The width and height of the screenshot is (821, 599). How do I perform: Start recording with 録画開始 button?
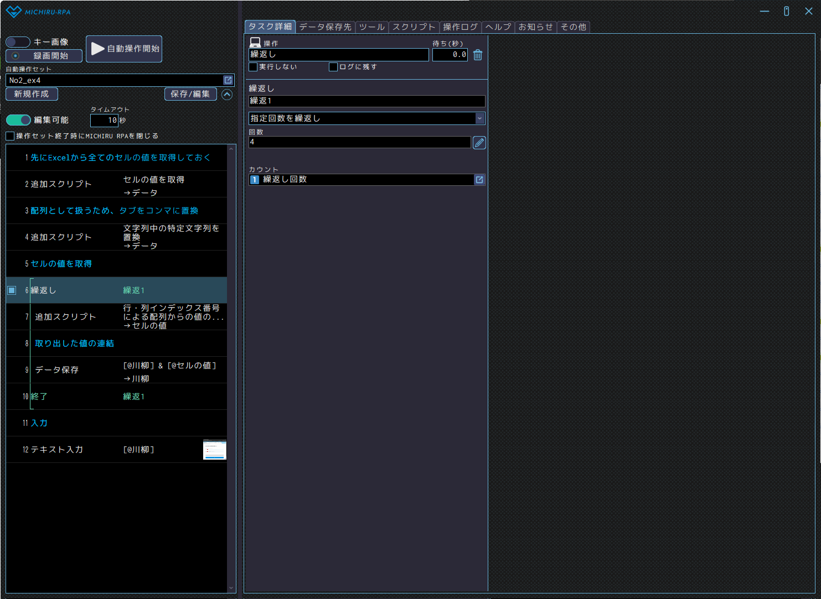coord(44,56)
